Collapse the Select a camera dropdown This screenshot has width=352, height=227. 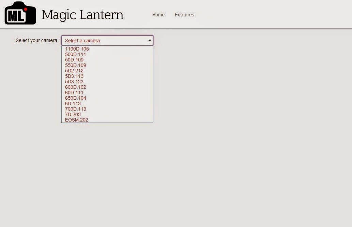(107, 41)
